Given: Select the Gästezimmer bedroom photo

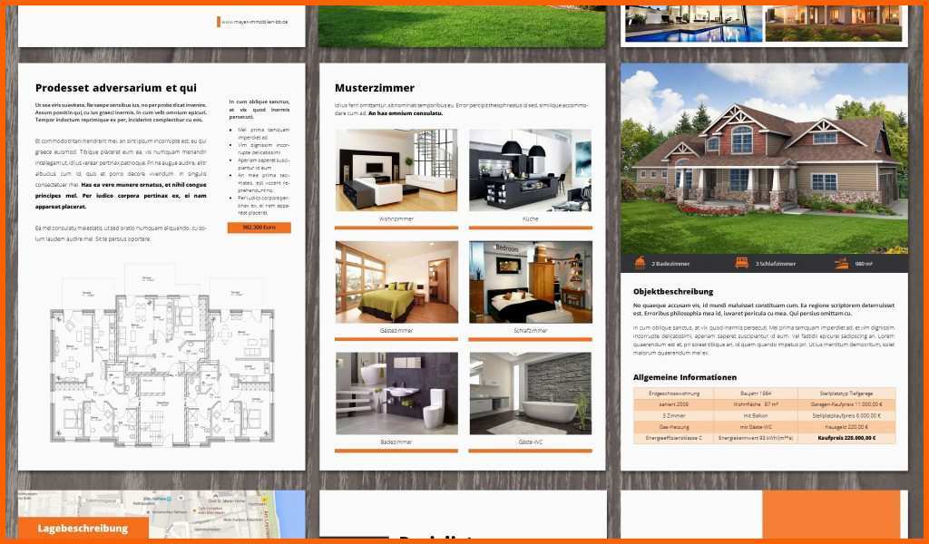Looking at the screenshot, I should pyautogui.click(x=396, y=282).
